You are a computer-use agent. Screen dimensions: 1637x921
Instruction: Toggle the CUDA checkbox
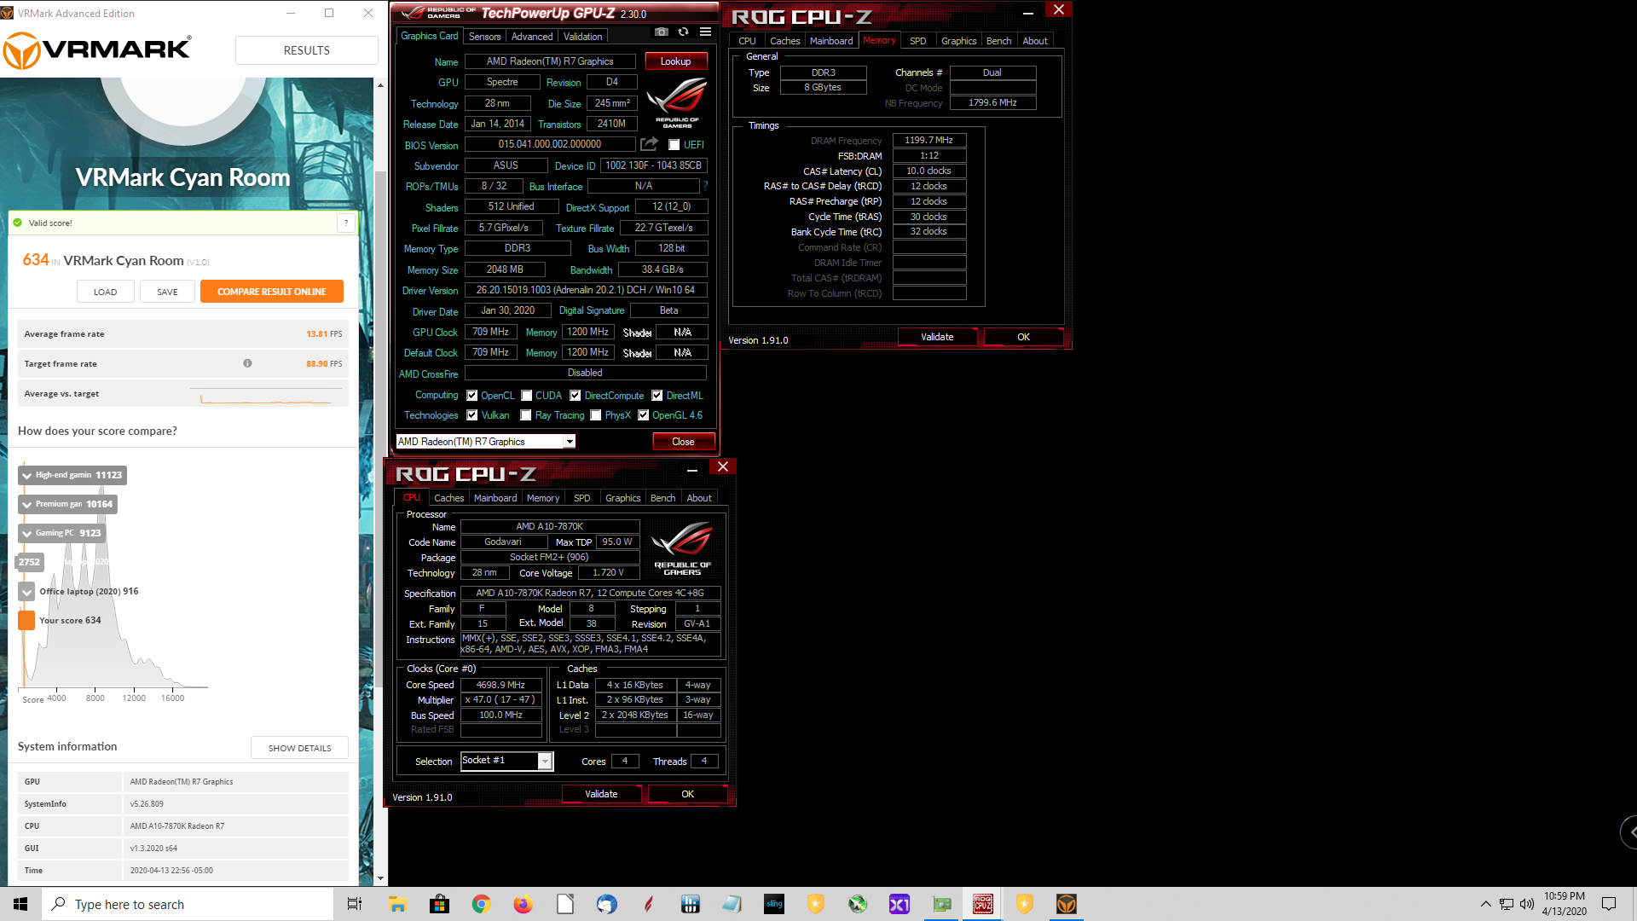[527, 396]
